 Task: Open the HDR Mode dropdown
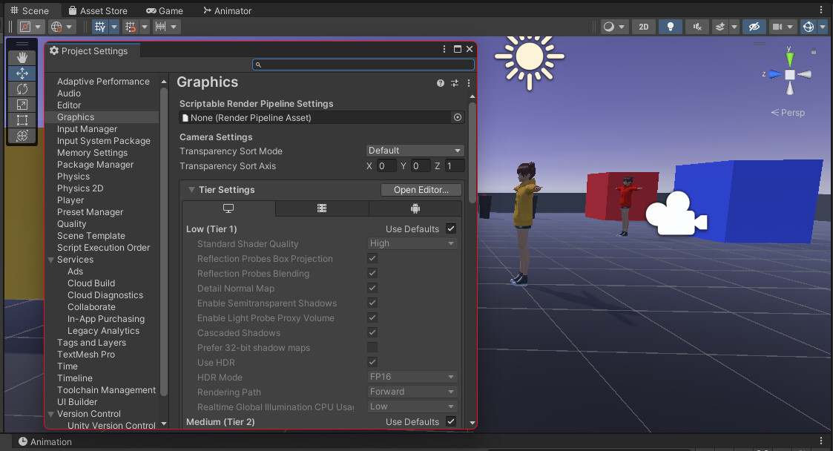point(412,377)
